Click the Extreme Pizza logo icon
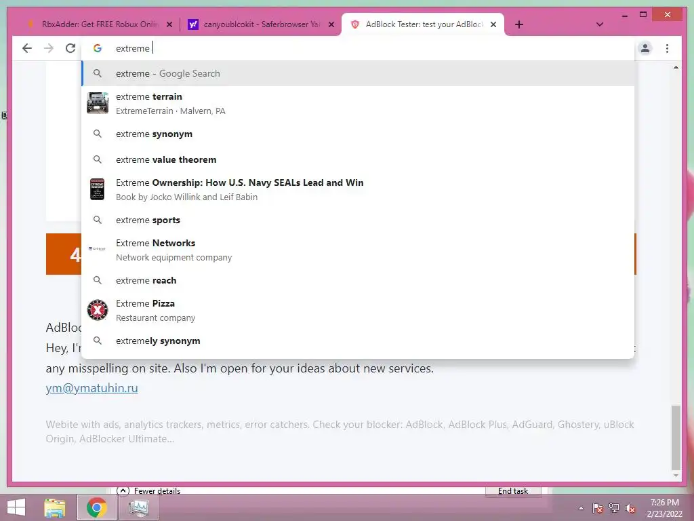Screen dimensions: 694x521 click(x=98, y=310)
